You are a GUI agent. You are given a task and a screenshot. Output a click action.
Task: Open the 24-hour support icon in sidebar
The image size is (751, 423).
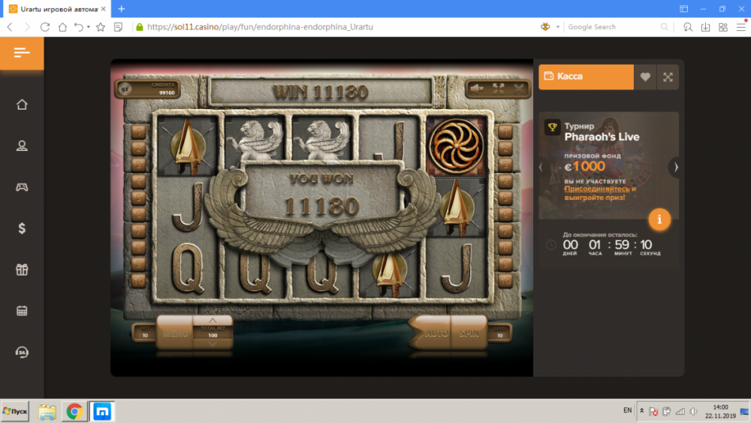[x=22, y=352]
